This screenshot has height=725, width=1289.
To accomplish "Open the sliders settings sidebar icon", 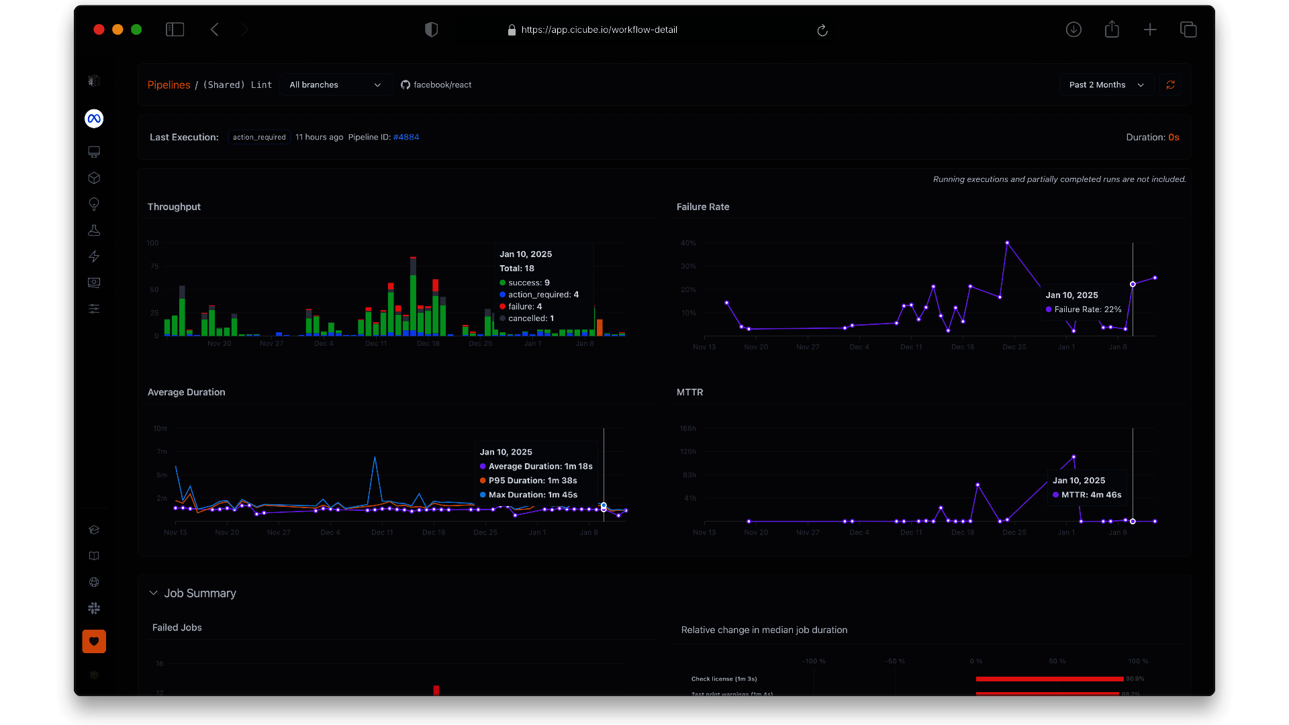I will (94, 309).
